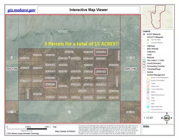The width and height of the screenshot is (179, 140).
Task: Click the COUNTY Mileposts legend label
Action: [x=155, y=37]
